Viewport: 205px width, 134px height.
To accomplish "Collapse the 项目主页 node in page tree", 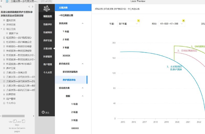I will 1,29.
